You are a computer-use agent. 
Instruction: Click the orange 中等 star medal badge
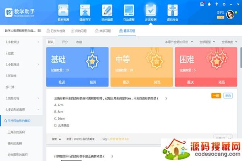(154, 59)
